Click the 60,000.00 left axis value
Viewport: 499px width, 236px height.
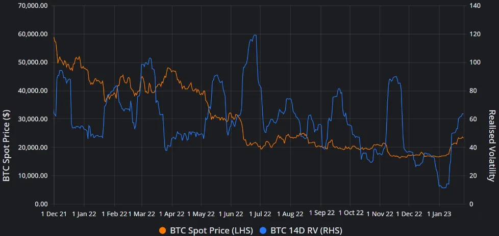34,34
